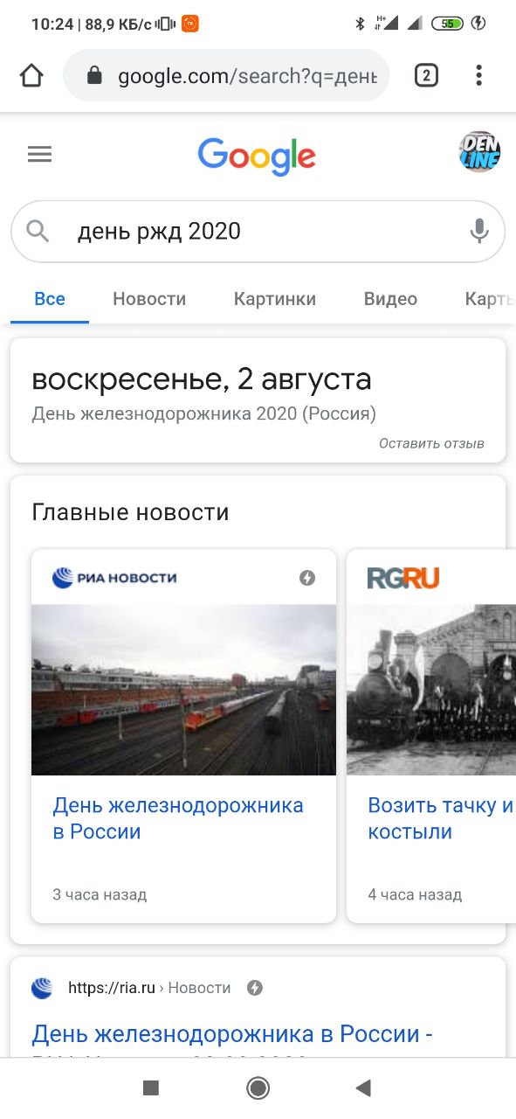
Task: Tap the magnifier icon in search box
Action: [38, 231]
